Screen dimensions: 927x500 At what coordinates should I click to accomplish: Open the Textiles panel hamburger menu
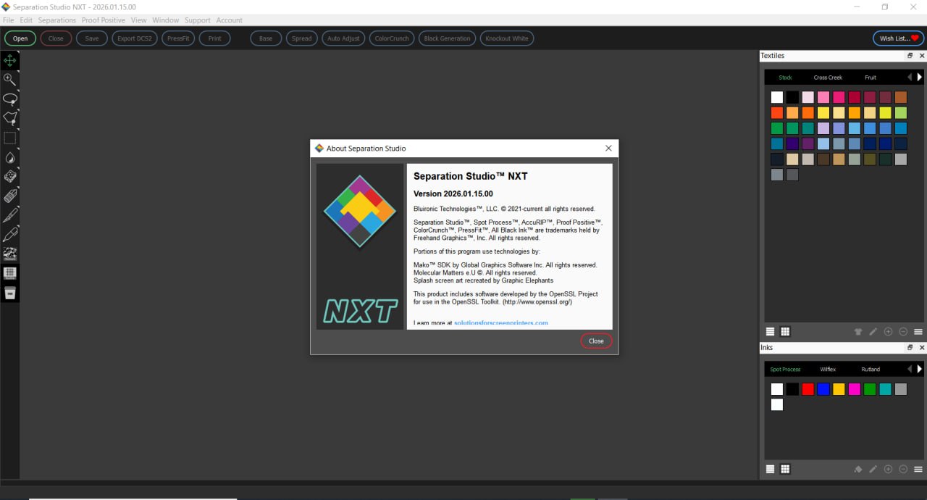point(918,332)
